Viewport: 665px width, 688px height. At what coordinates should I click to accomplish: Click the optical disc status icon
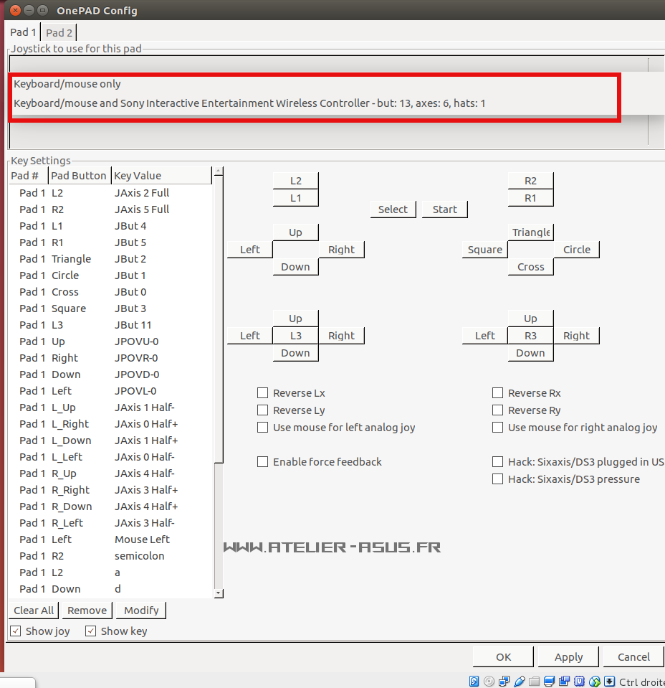pyautogui.click(x=489, y=681)
